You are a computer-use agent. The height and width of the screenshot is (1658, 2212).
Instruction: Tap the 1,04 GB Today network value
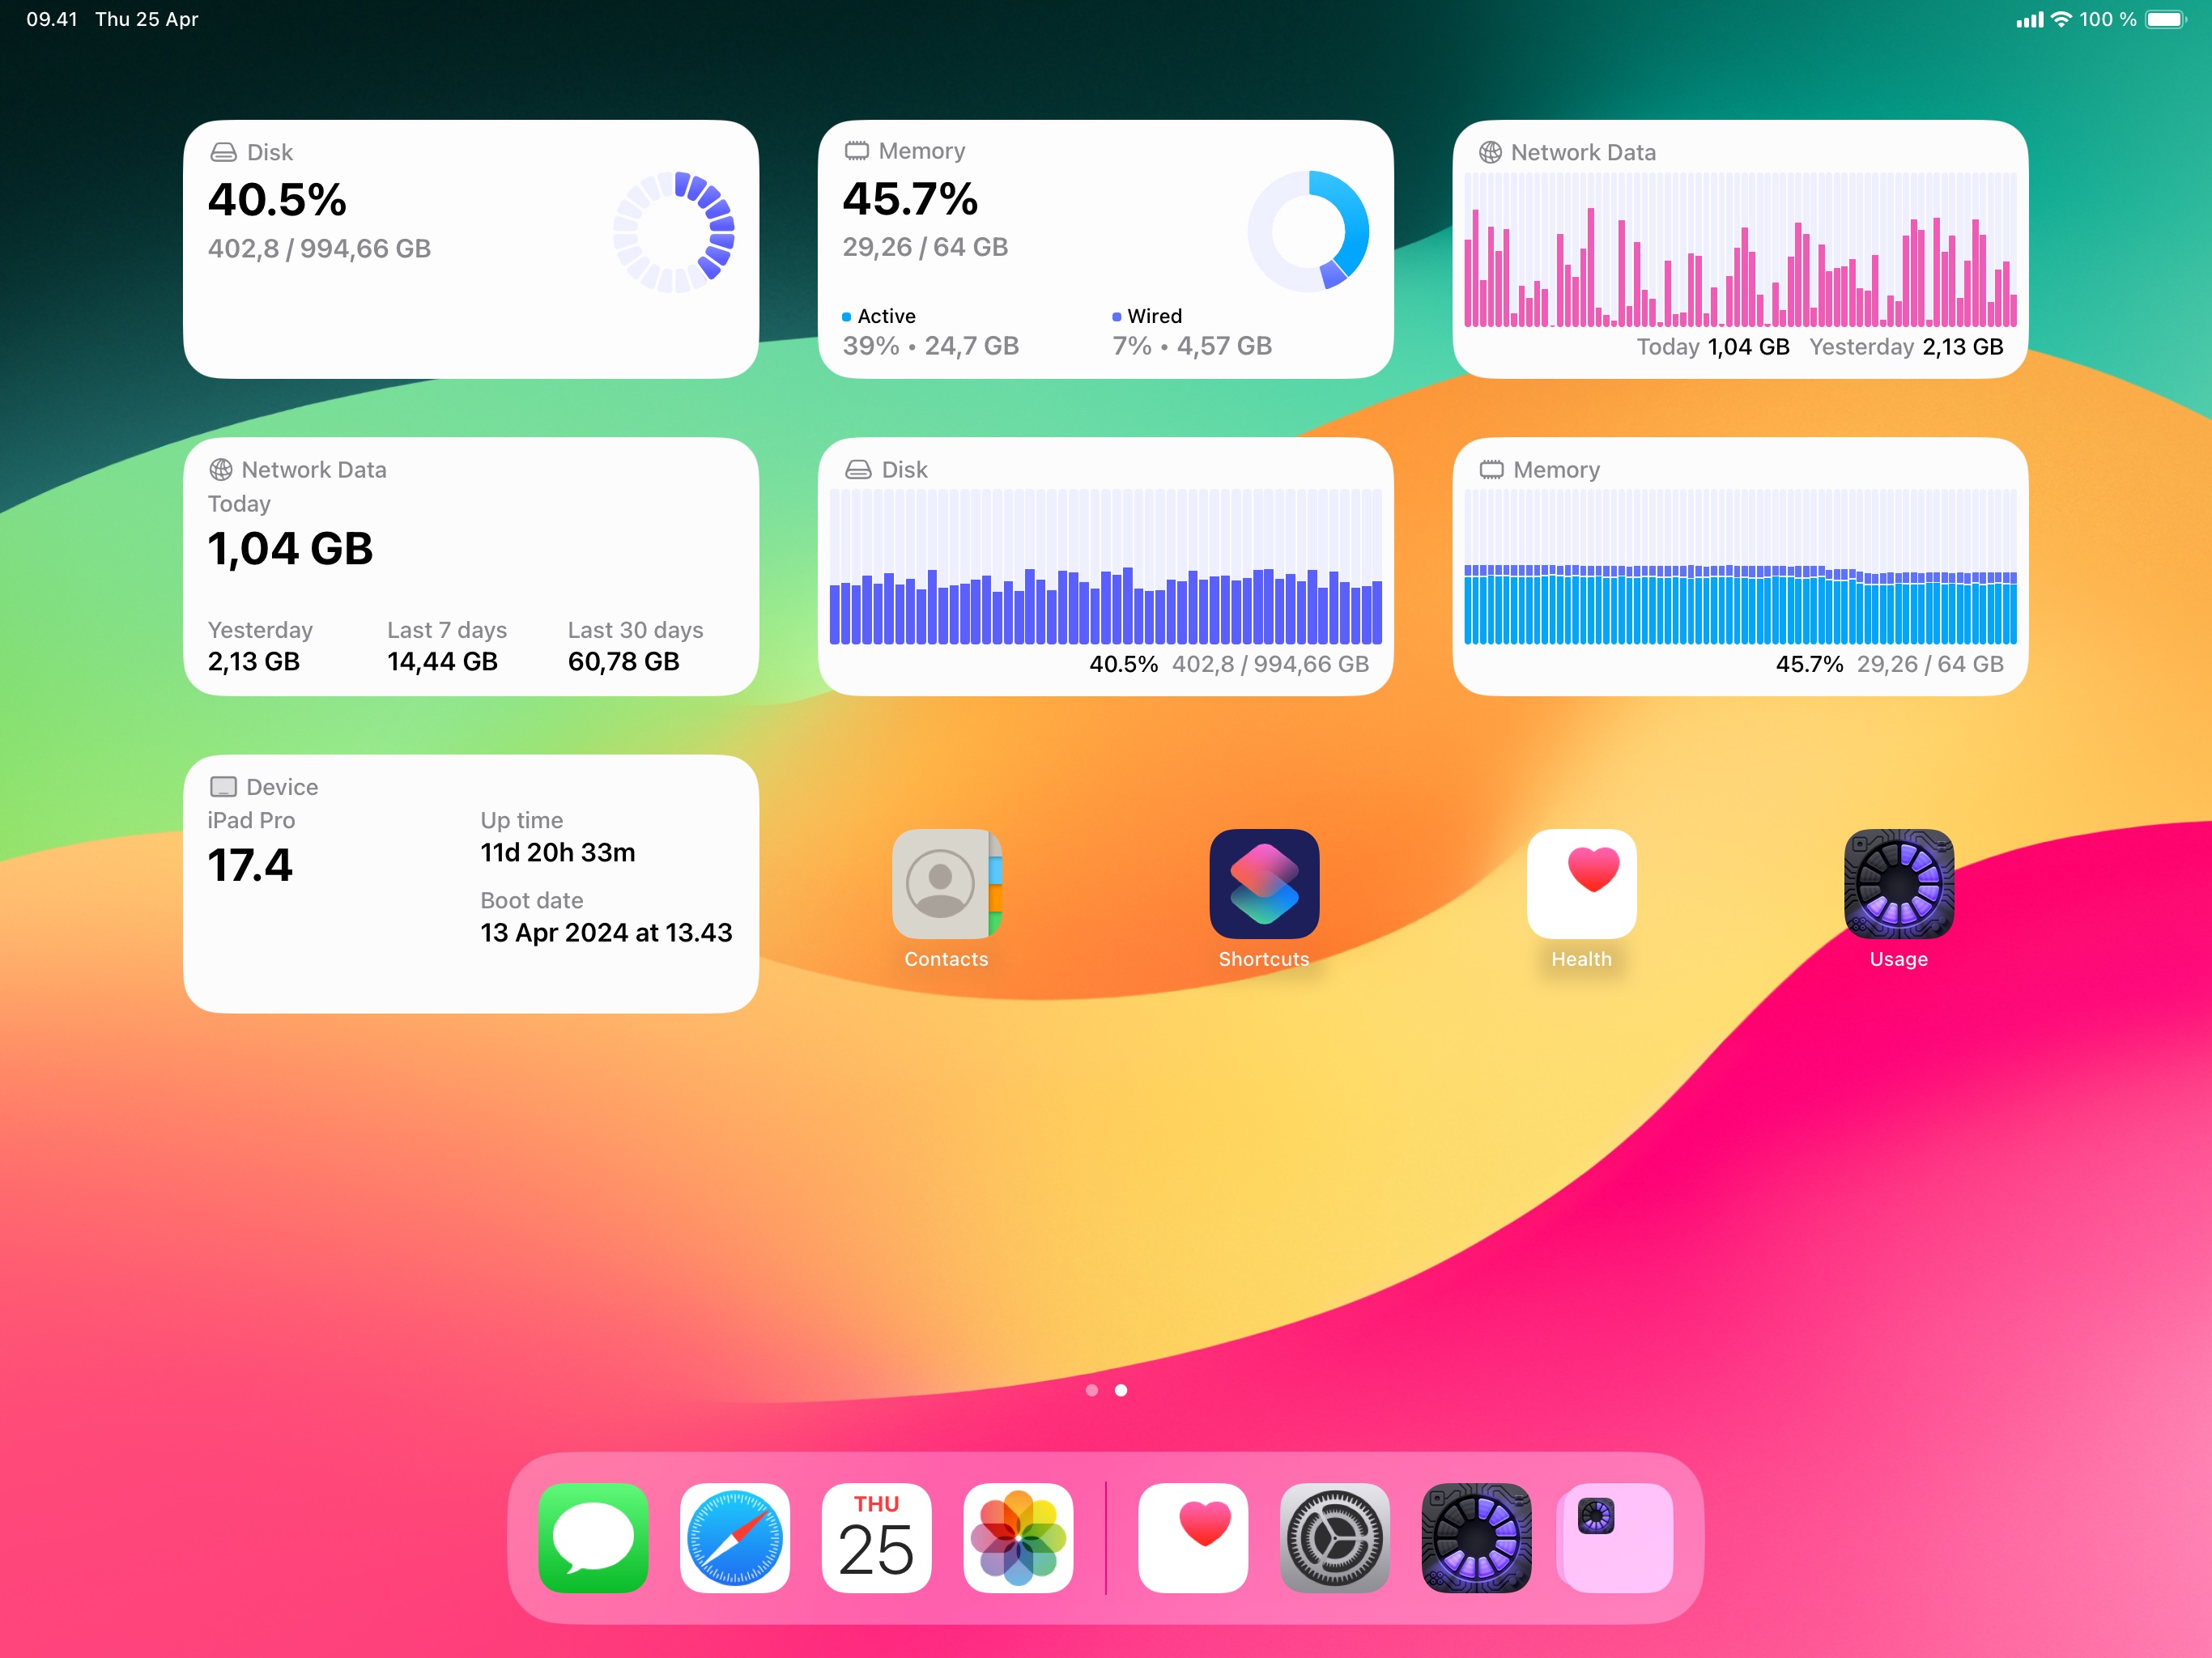pyautogui.click(x=290, y=548)
